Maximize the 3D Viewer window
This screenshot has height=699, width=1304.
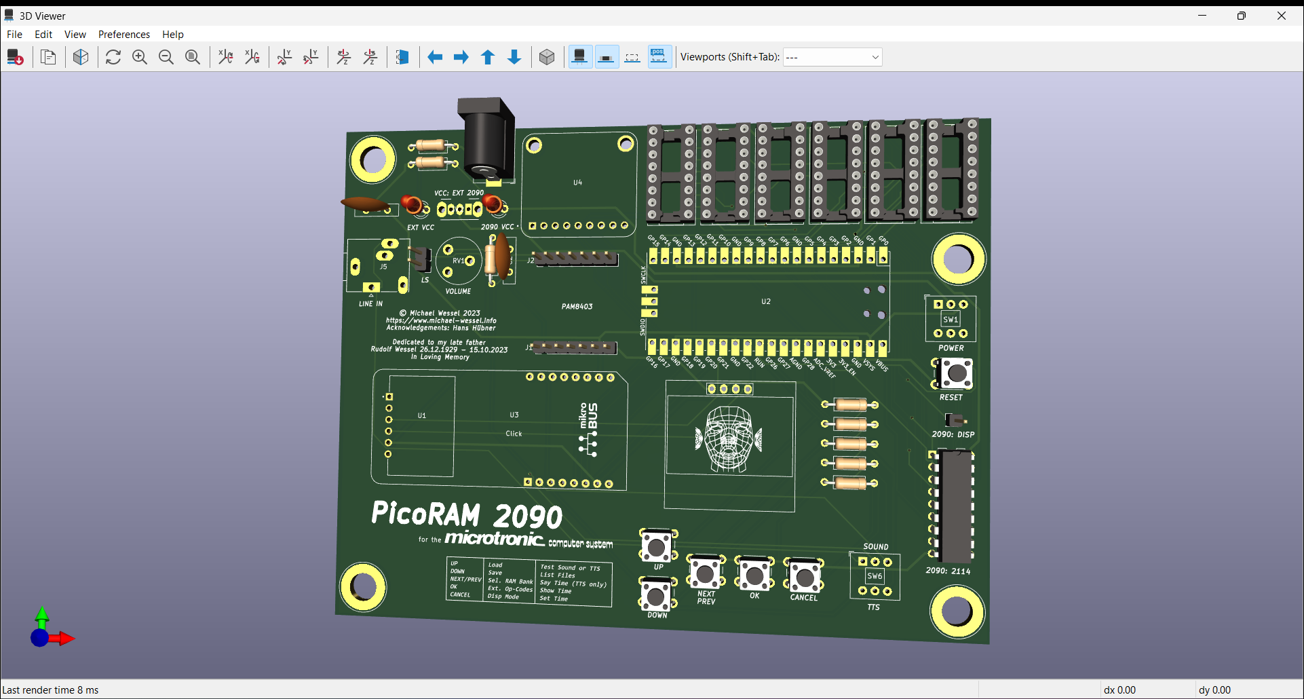(1242, 16)
